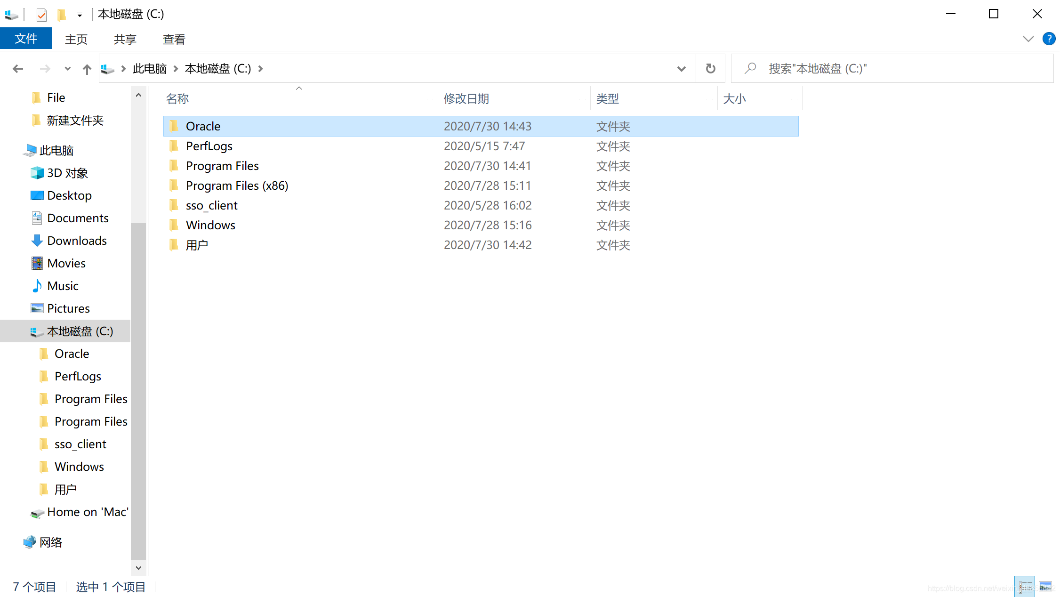Click the Back navigation arrow
This screenshot has height=597, width=1060.
[18, 69]
